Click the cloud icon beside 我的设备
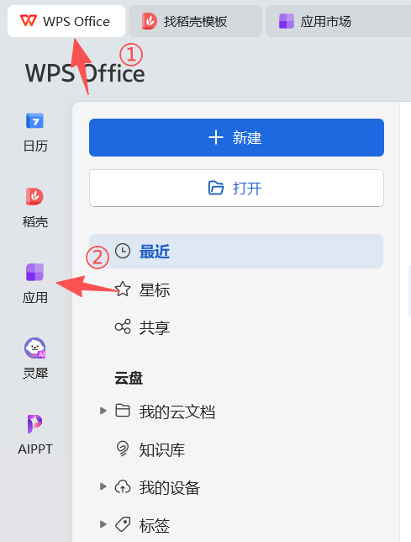 123,486
